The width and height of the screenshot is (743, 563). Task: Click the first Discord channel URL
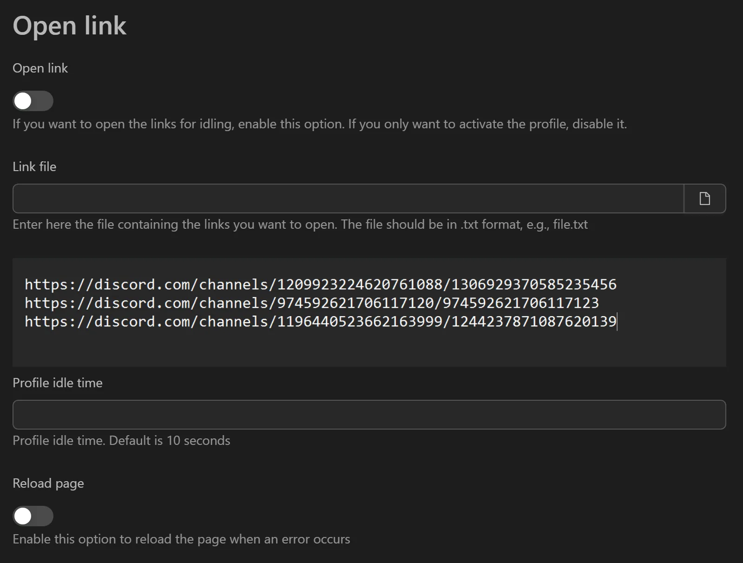pyautogui.click(x=321, y=285)
